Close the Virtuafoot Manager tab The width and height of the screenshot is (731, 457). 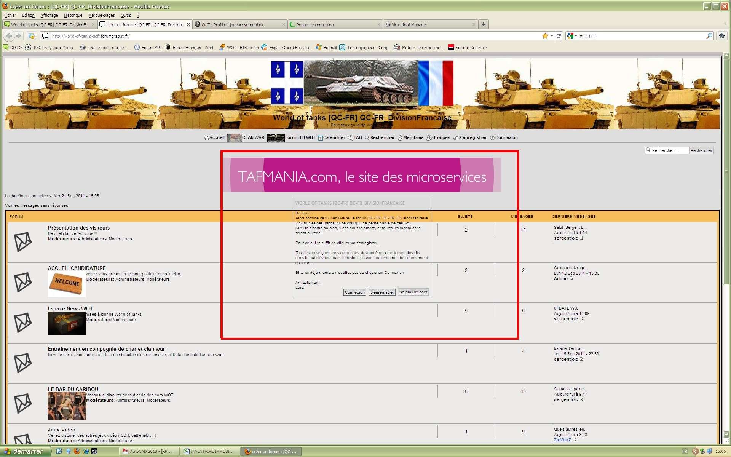pos(474,24)
